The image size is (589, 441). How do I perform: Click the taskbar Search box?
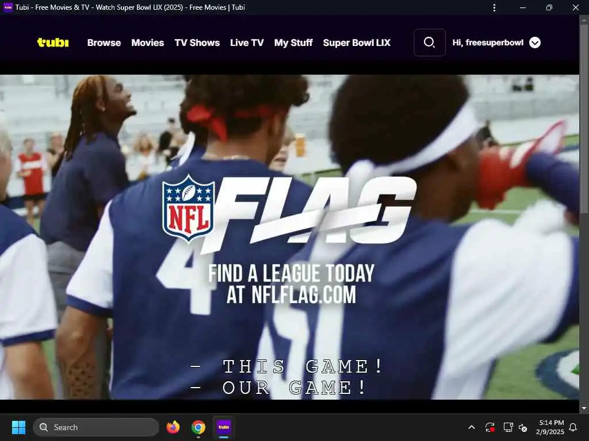96,427
